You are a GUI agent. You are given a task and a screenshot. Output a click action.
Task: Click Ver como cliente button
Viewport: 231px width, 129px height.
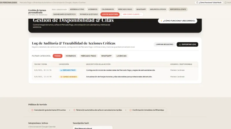click(x=132, y=14)
